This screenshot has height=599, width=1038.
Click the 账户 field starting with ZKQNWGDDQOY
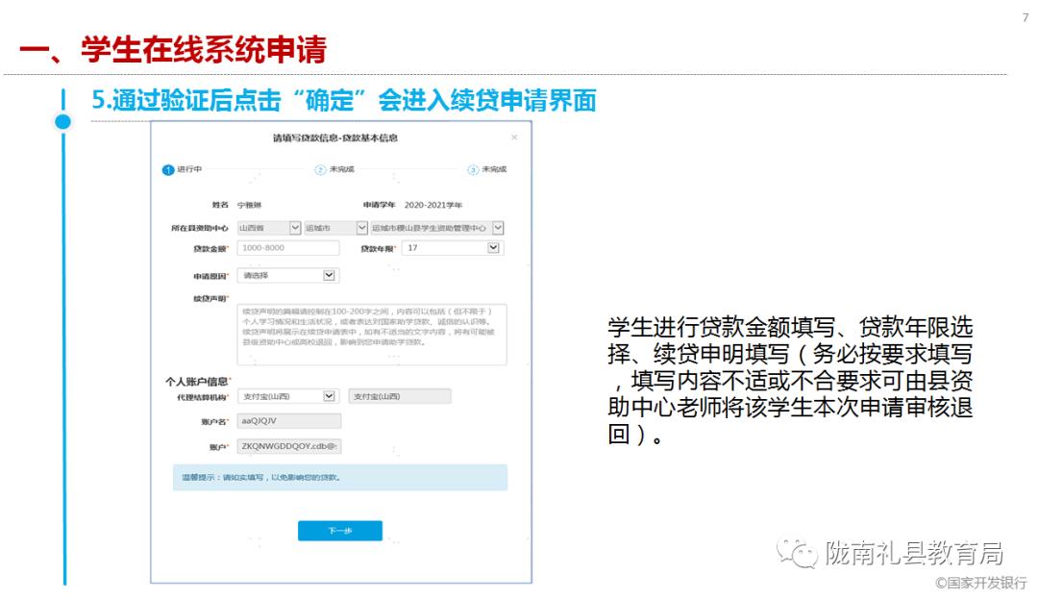pos(288,445)
